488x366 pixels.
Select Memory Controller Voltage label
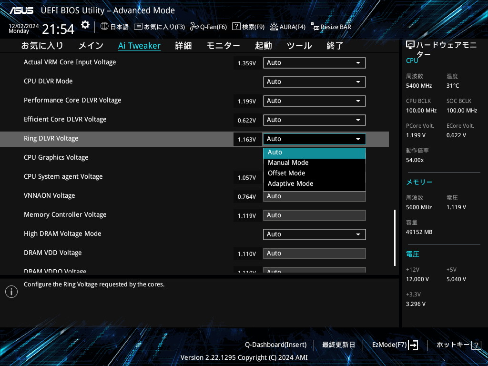[65, 215]
